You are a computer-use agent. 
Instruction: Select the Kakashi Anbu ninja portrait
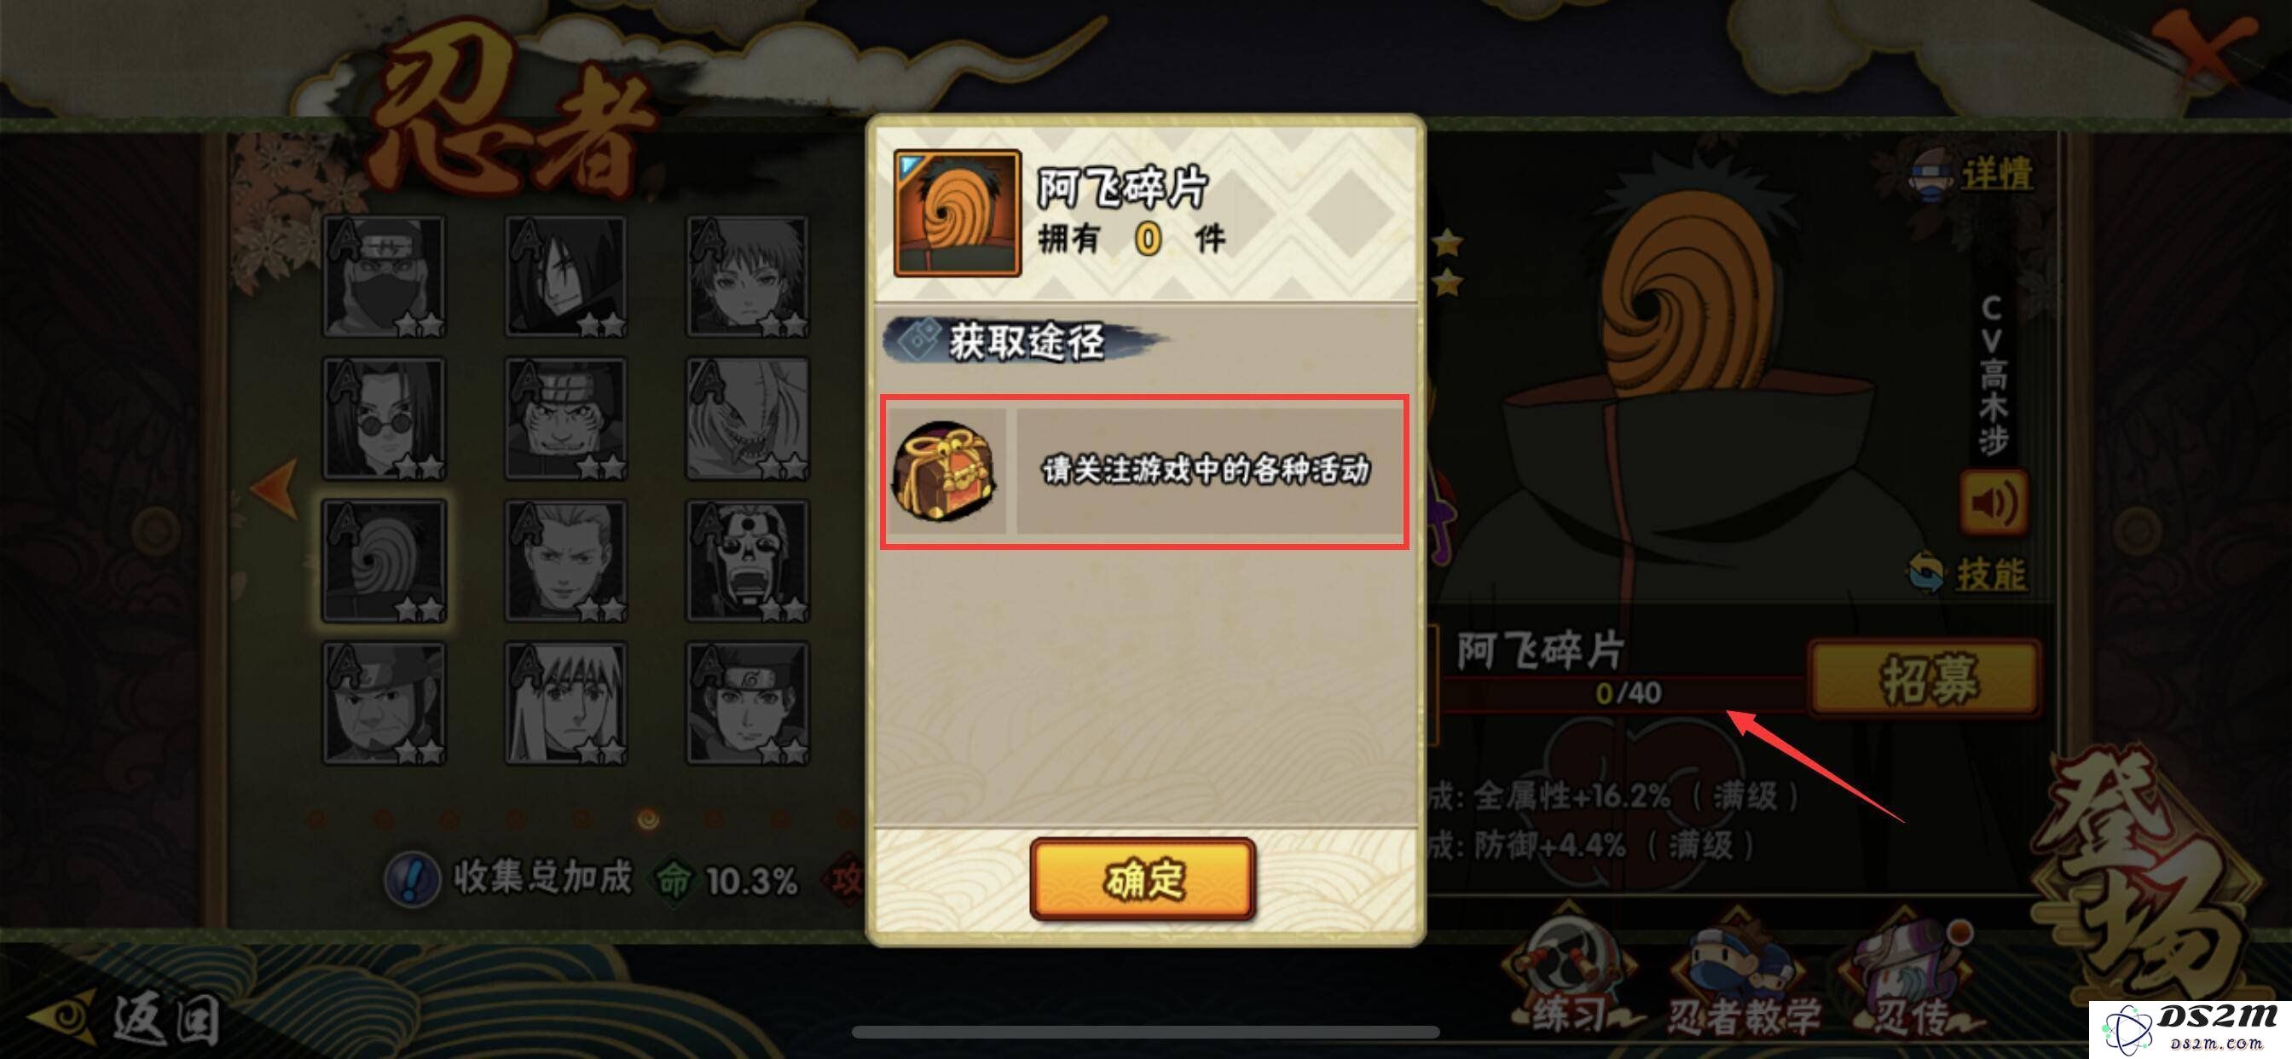pyautogui.click(x=385, y=277)
